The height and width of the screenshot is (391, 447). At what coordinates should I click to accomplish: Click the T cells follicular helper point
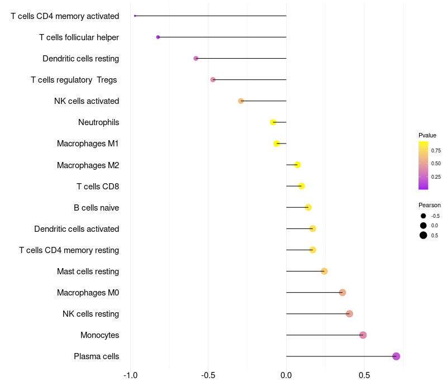158,37
